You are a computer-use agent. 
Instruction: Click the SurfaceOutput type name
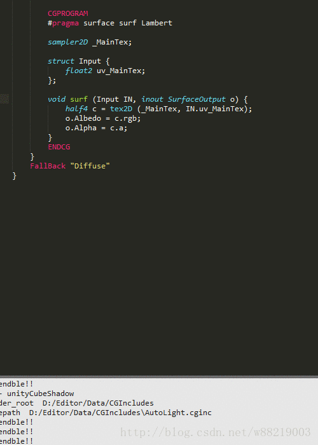[197, 99]
